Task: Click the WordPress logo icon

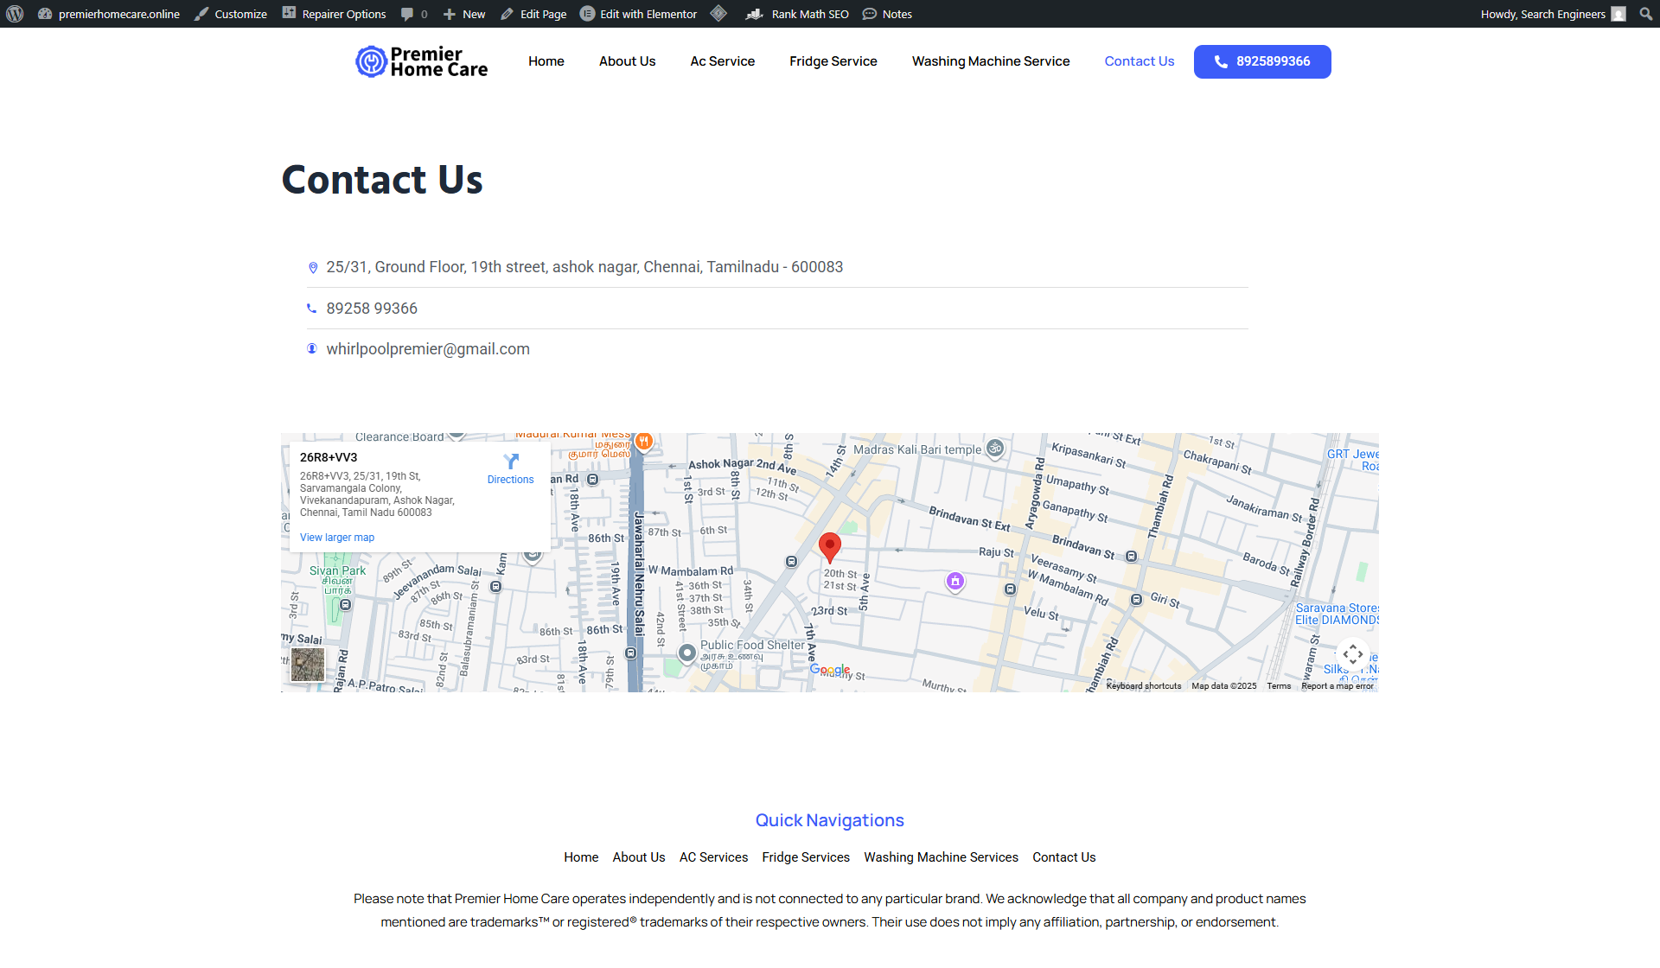Action: pyautogui.click(x=15, y=14)
